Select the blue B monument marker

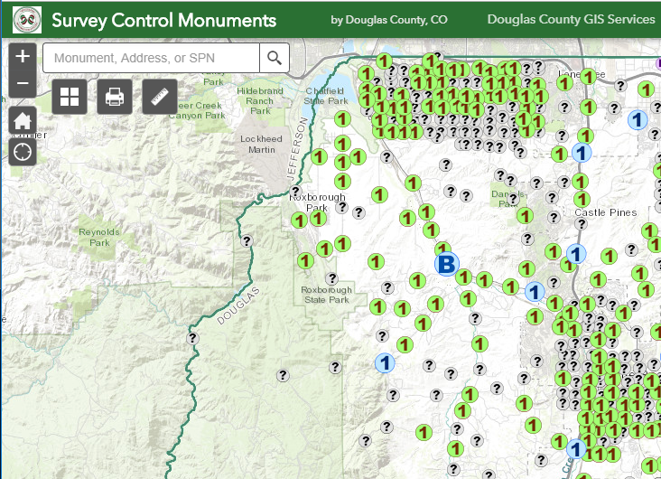[x=446, y=263]
